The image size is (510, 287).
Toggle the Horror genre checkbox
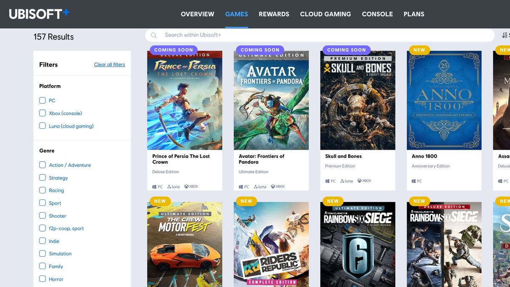42,279
